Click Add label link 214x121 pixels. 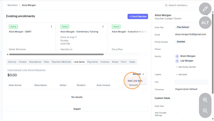click(181, 75)
